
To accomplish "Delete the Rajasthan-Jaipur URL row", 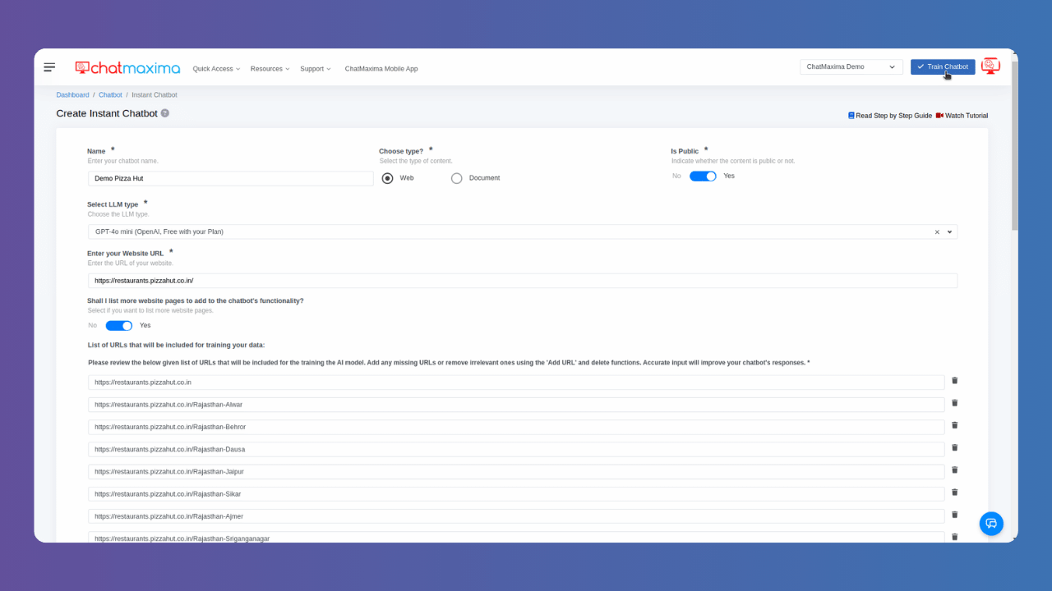I will [x=955, y=470].
